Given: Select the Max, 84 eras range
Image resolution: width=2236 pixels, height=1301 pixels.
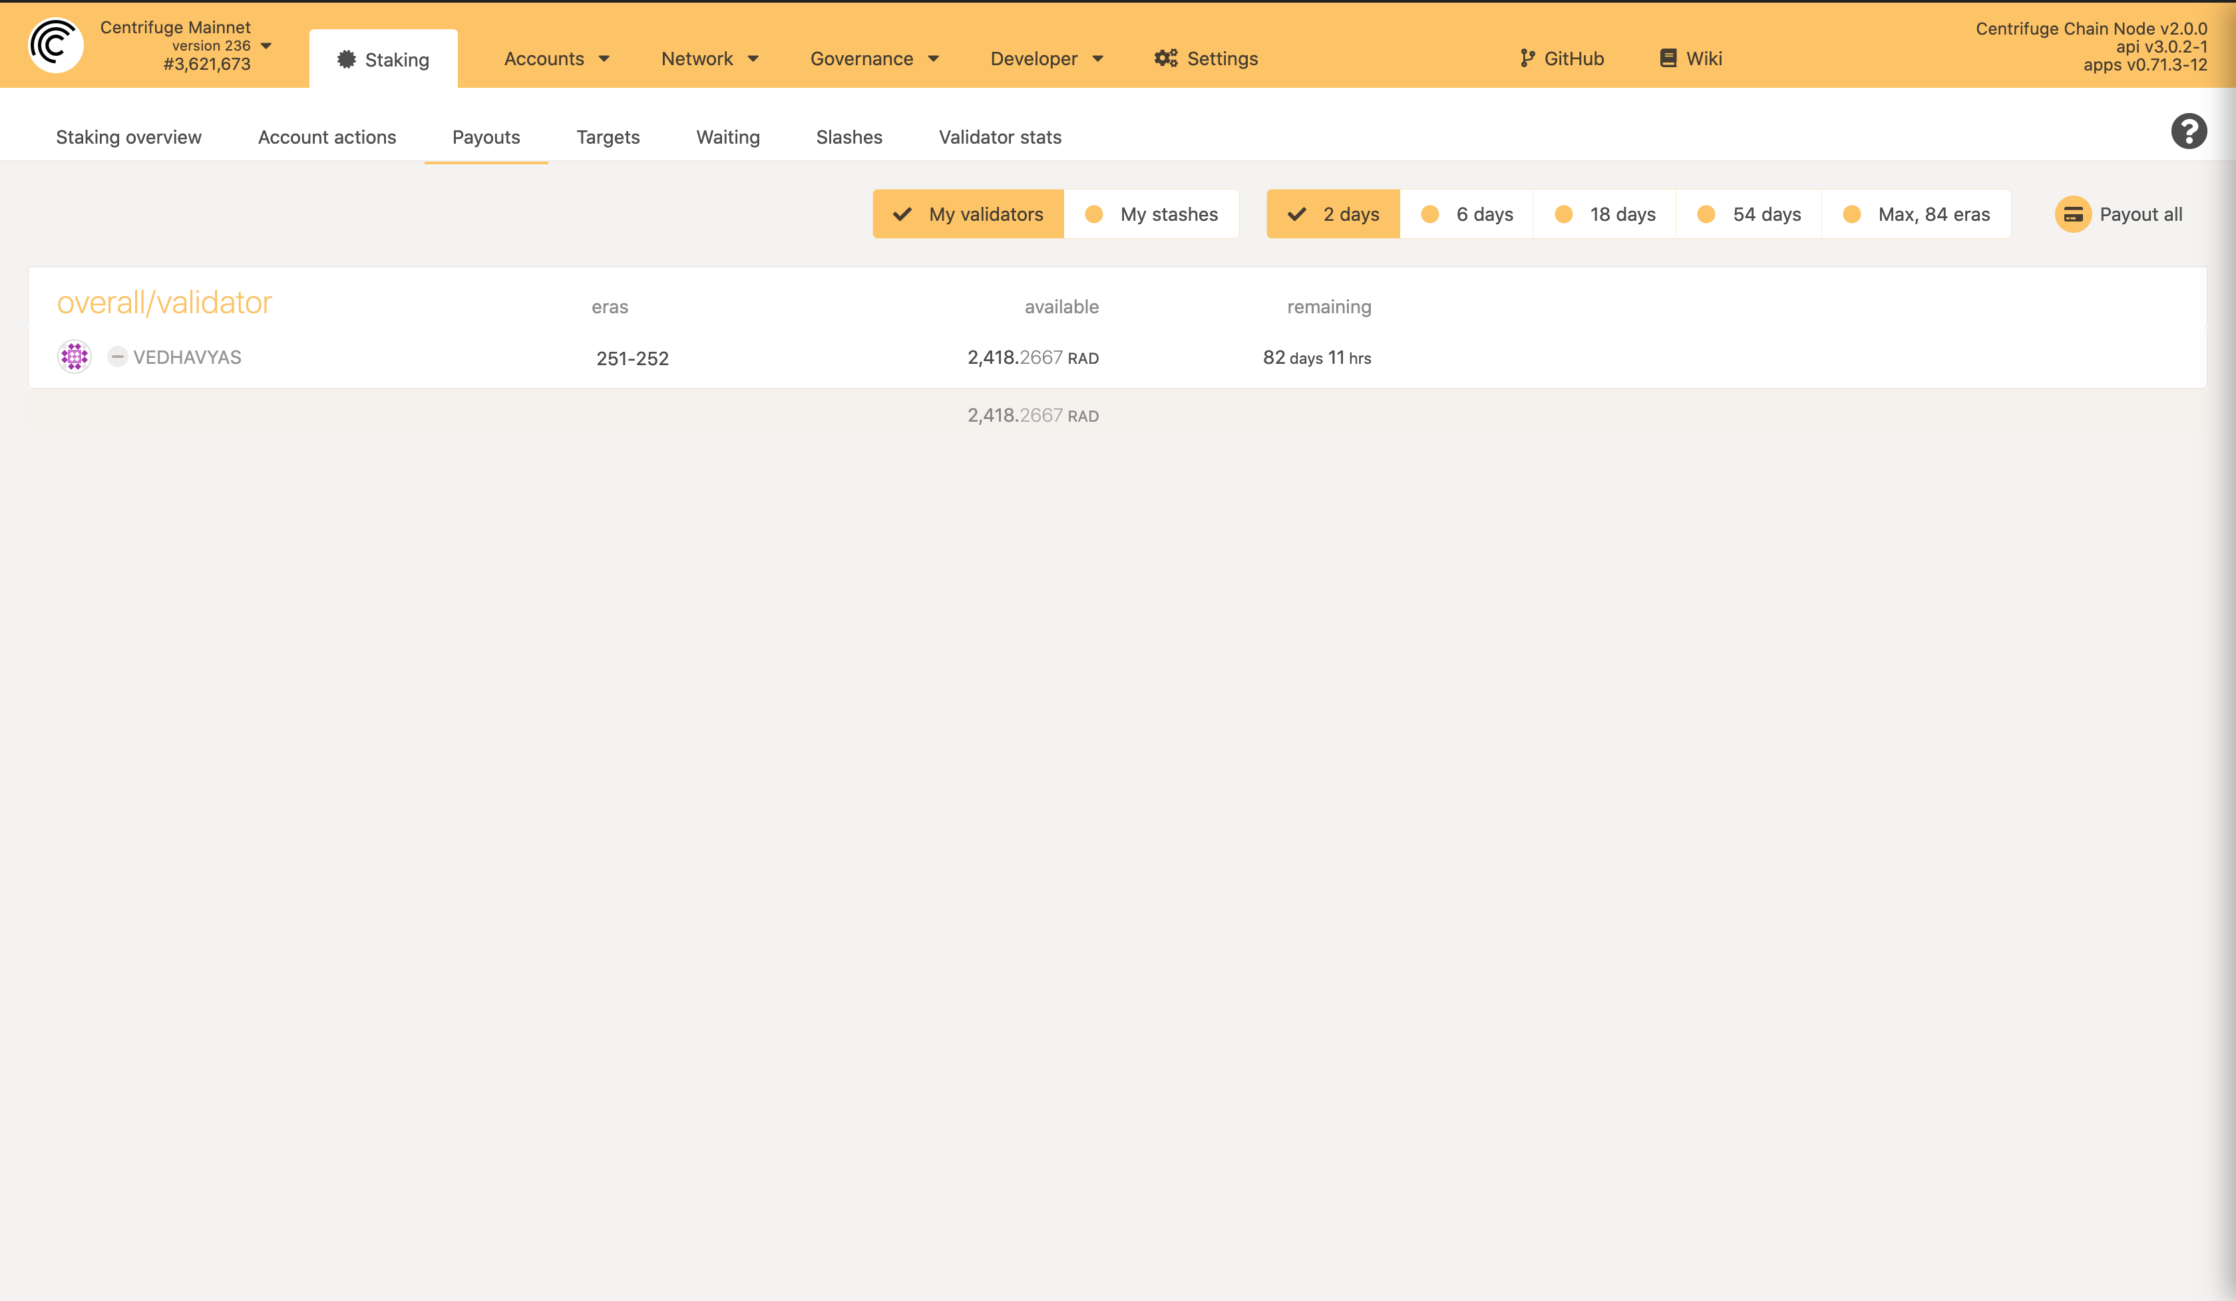Looking at the screenshot, I should coord(1917,214).
